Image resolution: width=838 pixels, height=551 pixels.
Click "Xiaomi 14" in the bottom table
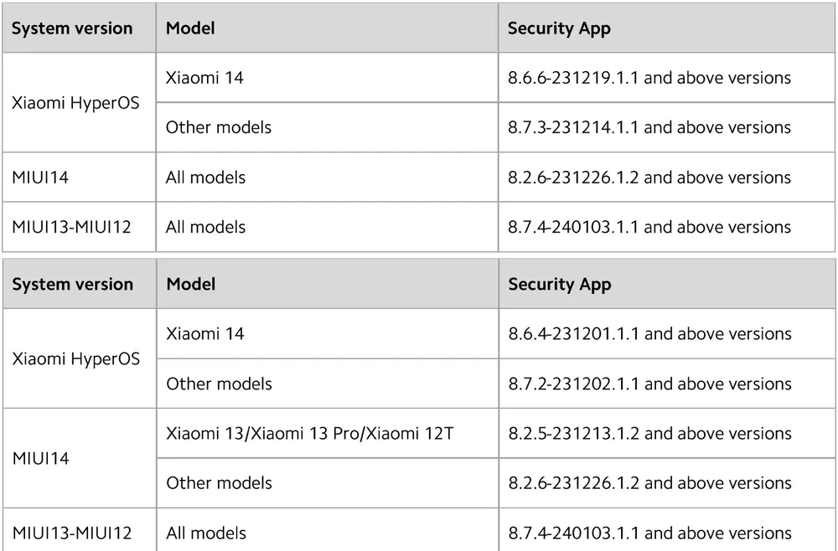click(205, 333)
